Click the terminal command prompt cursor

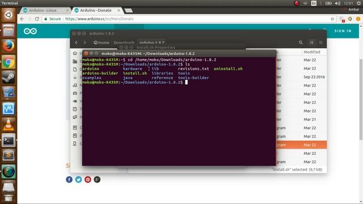[187, 82]
